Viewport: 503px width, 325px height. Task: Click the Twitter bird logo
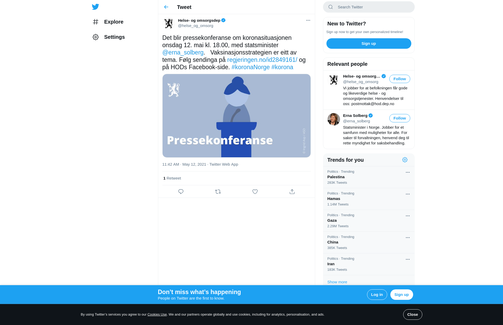[95, 7]
